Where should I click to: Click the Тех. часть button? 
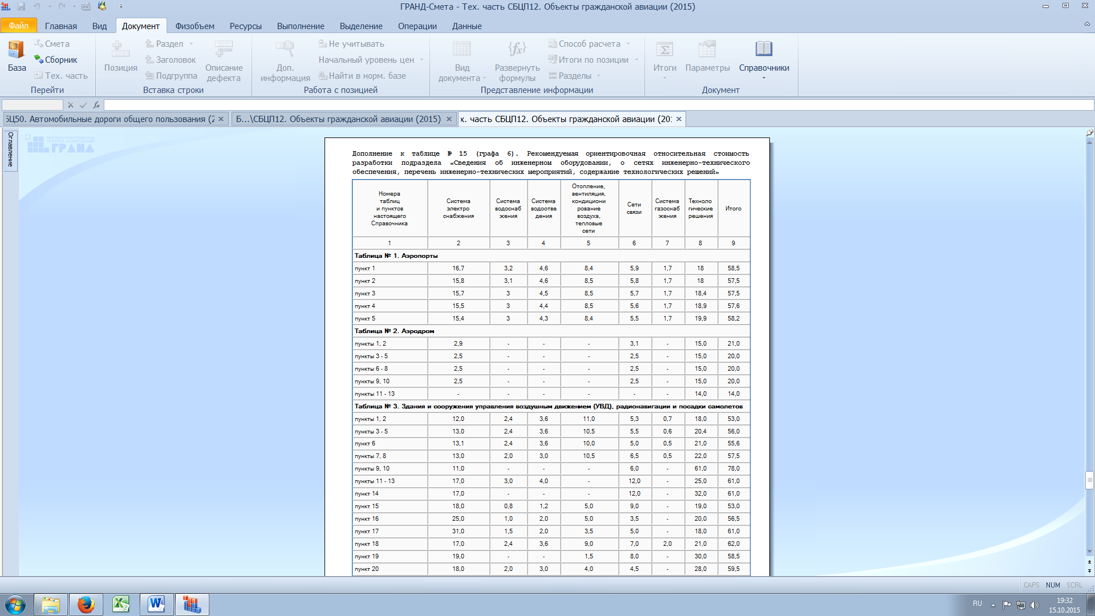60,76
